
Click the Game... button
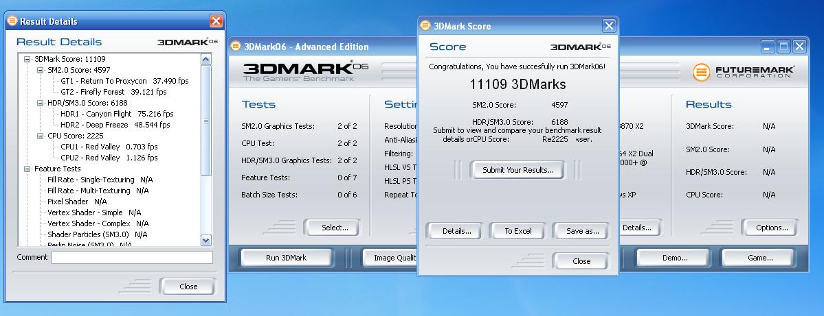758,258
